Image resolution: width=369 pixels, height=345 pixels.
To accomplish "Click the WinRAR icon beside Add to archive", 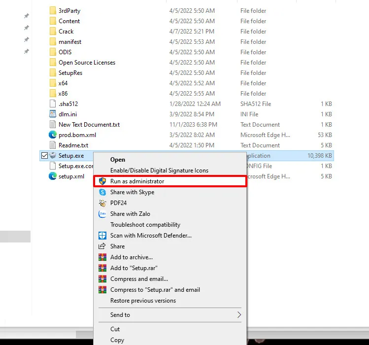I will (x=102, y=257).
